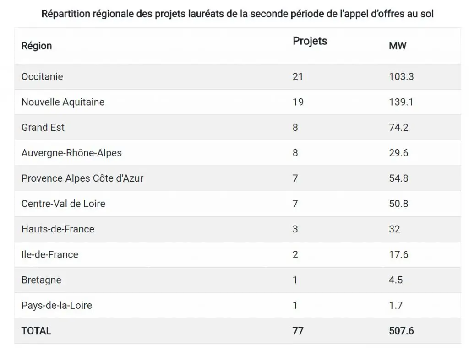The height and width of the screenshot is (350, 469).
Task: Select the 77 total projects value
Action: (298, 331)
